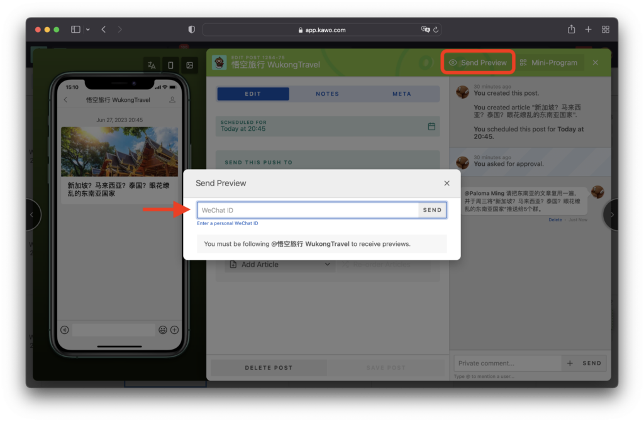Click the article title under the temple image
The image size is (644, 422).
119,189
